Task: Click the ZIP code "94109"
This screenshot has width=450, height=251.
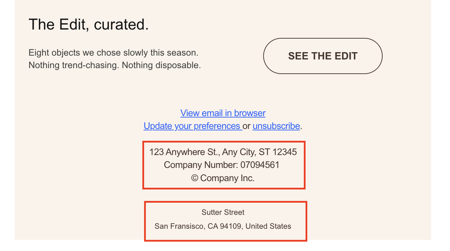Action: (x=232, y=226)
